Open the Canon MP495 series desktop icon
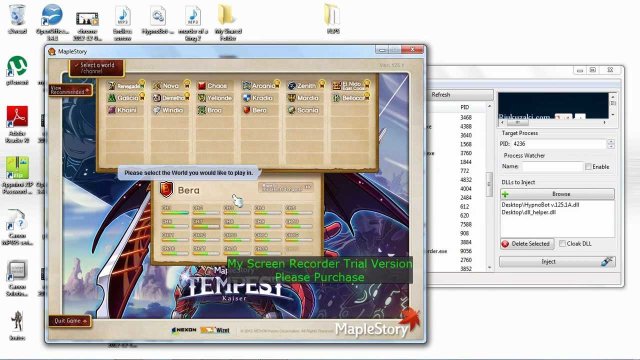This screenshot has width=640, height=360. [x=17, y=227]
